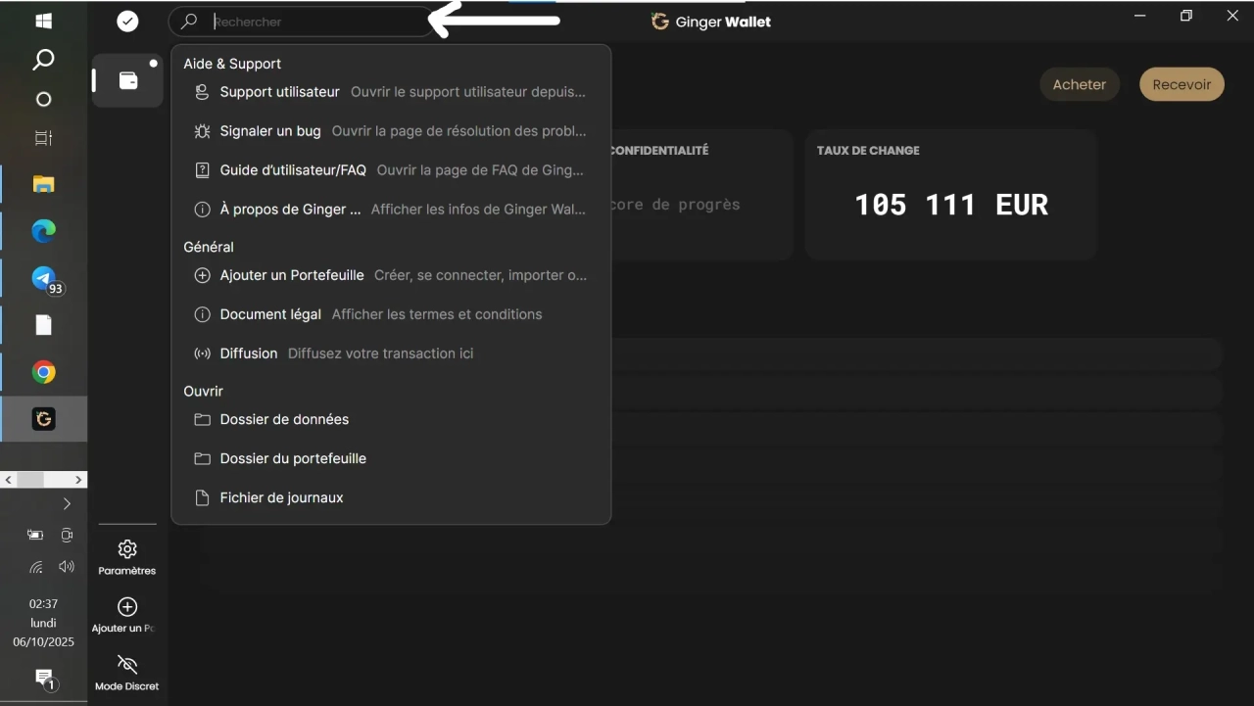
Task: Click the TAUX DE CHANGE heading
Action: pos(868,151)
